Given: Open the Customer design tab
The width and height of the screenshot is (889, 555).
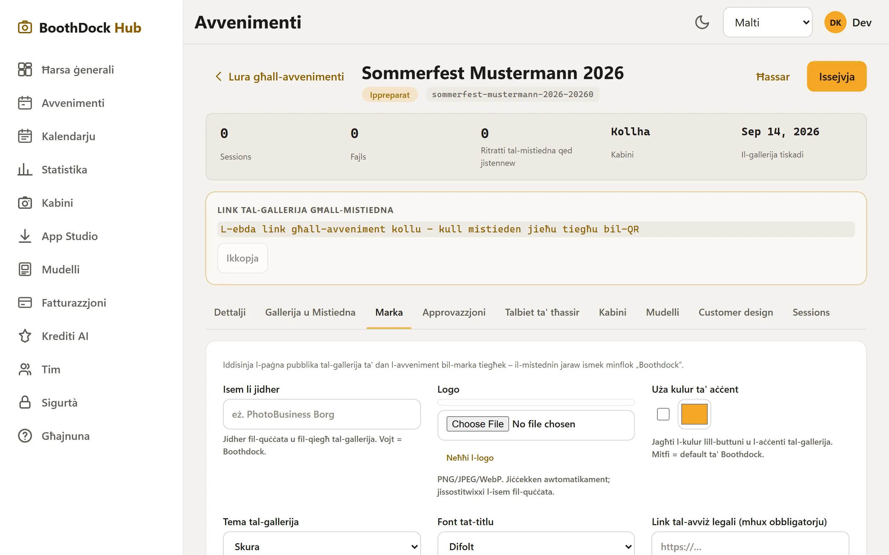Looking at the screenshot, I should click(736, 313).
